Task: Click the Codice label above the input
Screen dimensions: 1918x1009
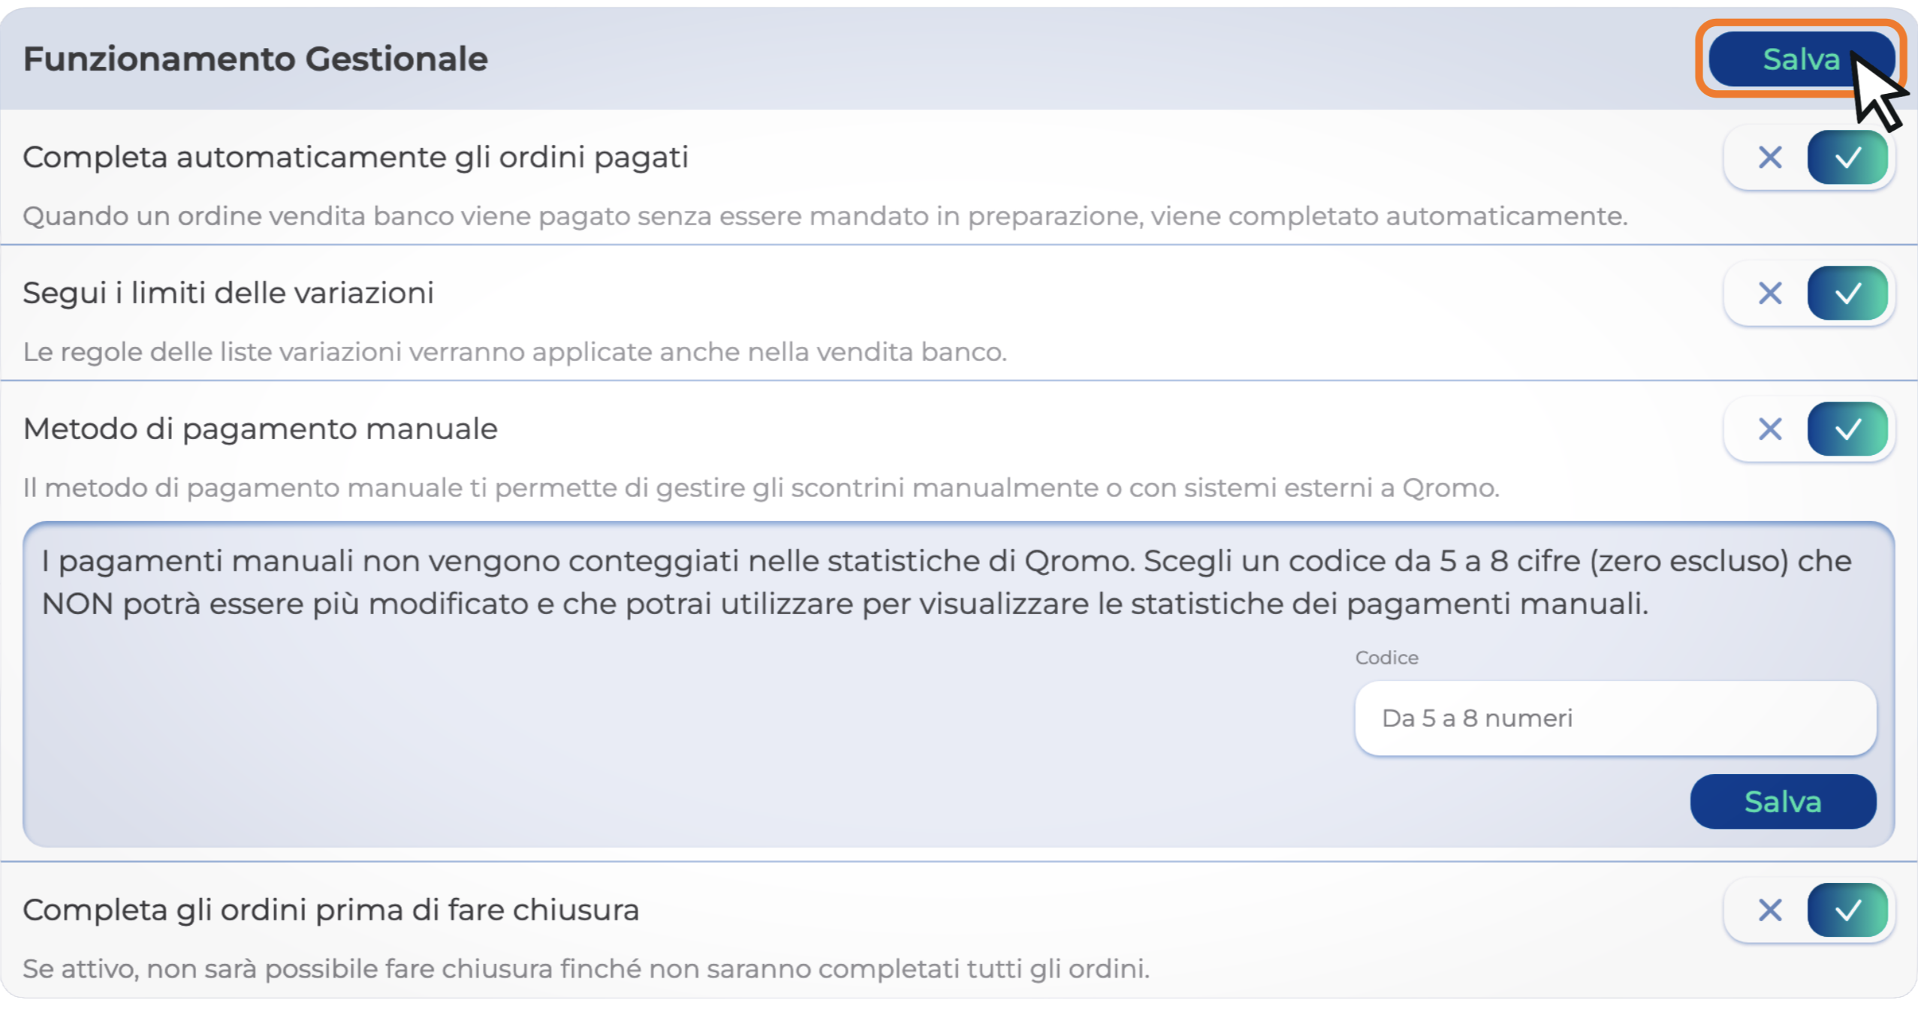Action: click(1386, 658)
